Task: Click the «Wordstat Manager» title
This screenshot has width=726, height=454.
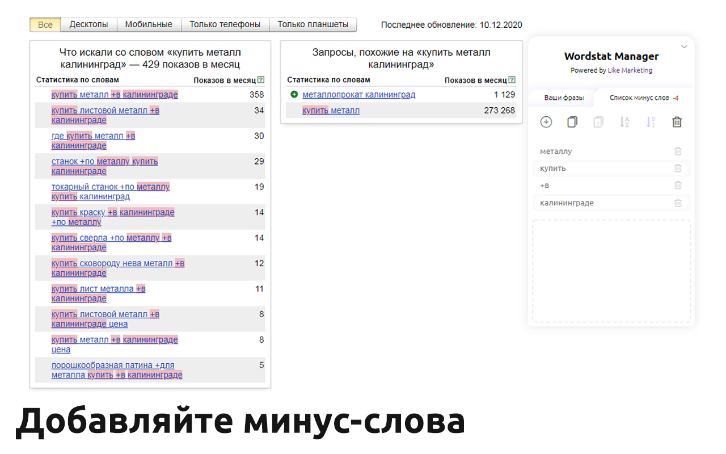Action: (611, 56)
